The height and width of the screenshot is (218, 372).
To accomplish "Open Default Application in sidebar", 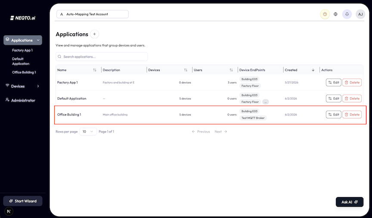I will 21,61.
